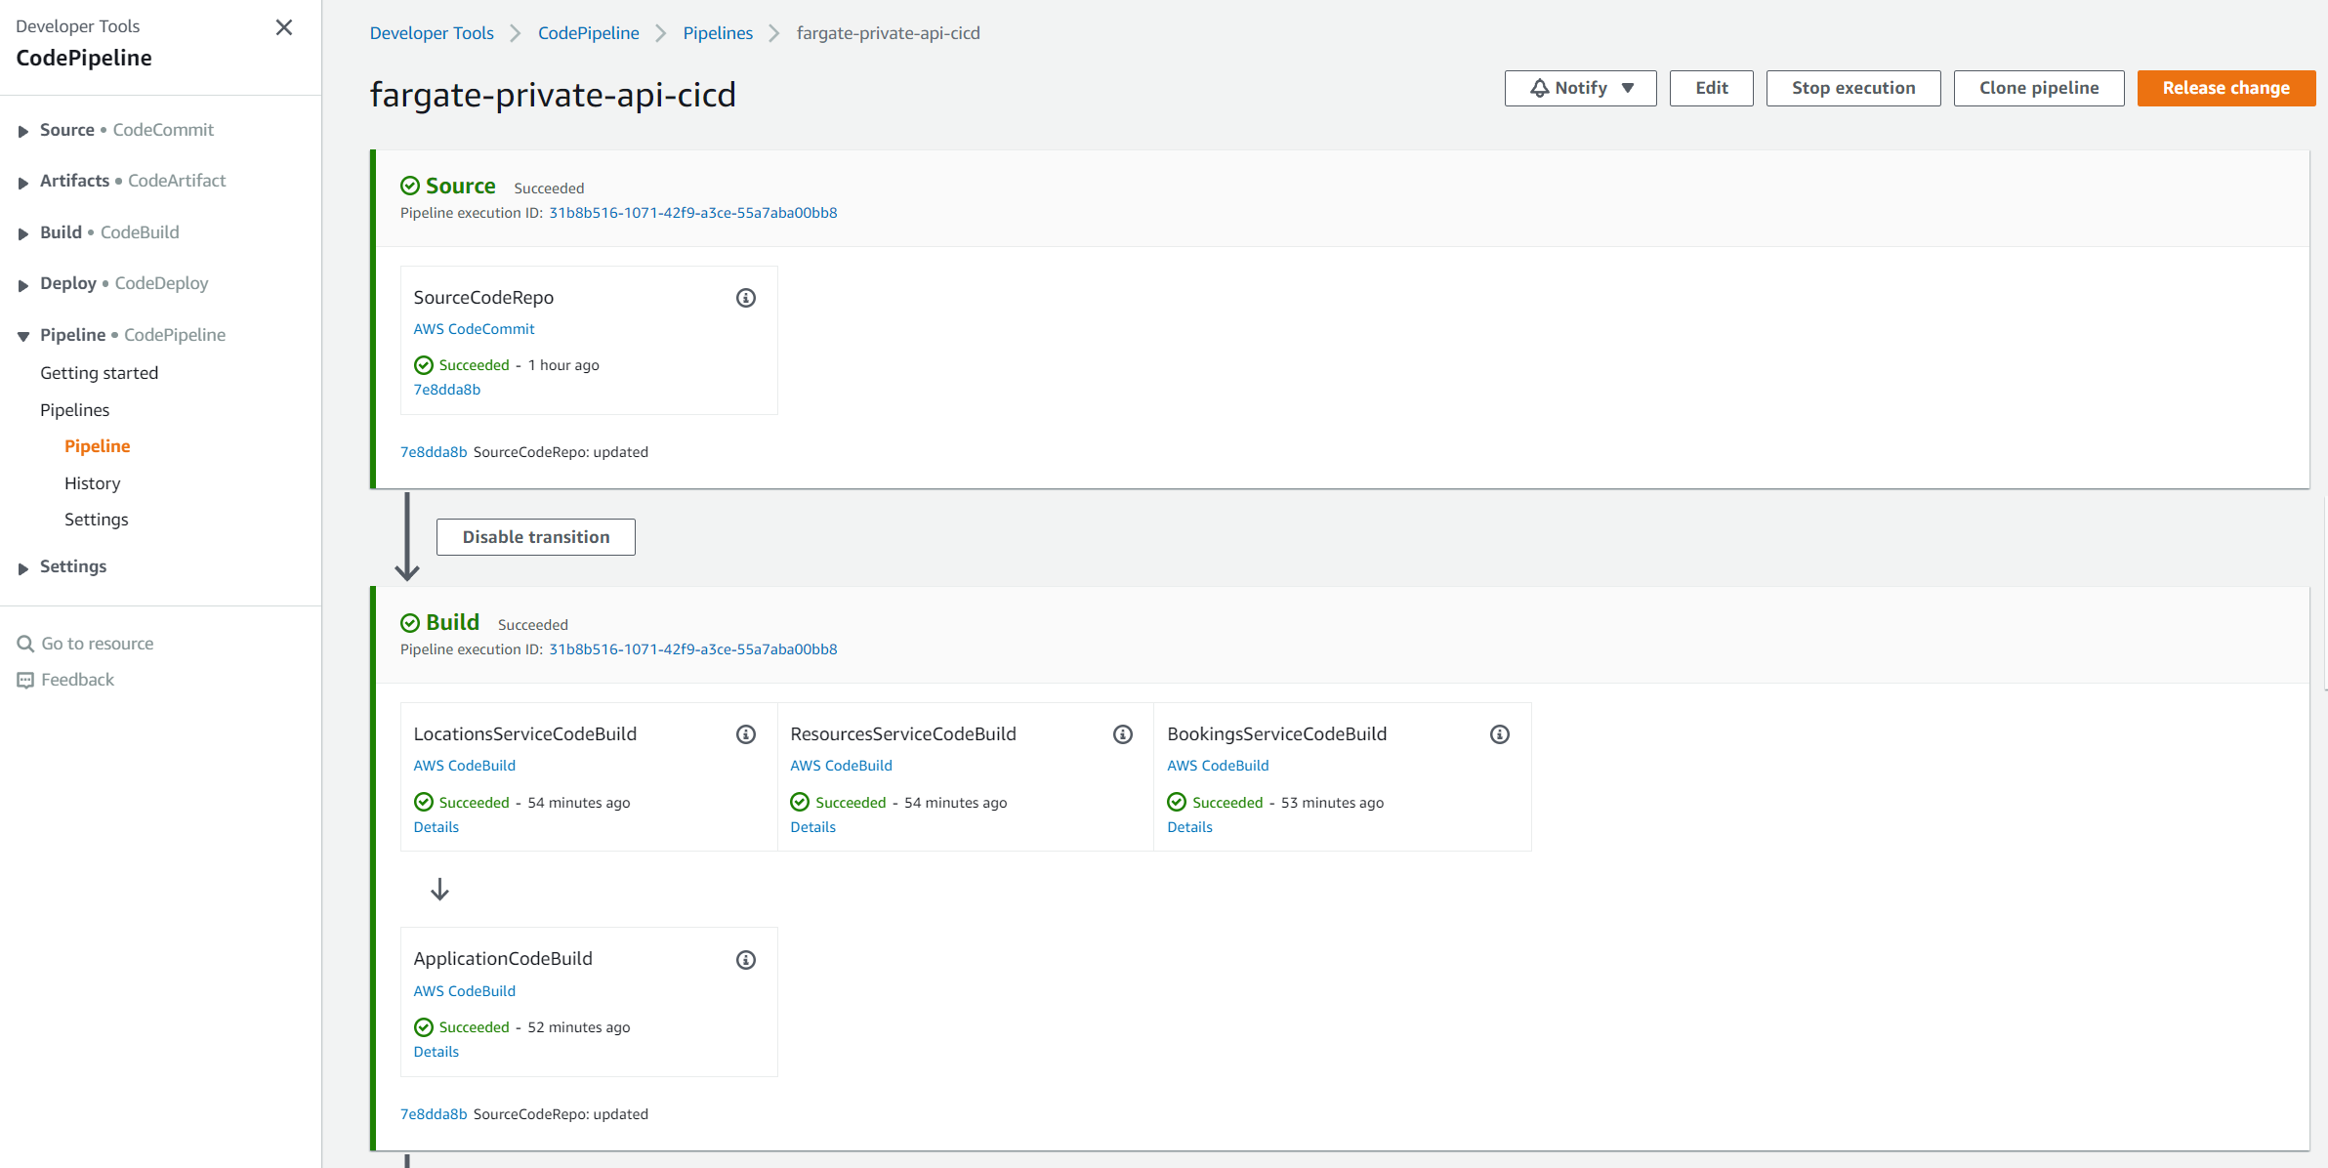Screen dimensions: 2328x1168
Task: Open pipeline History
Action: [92, 483]
